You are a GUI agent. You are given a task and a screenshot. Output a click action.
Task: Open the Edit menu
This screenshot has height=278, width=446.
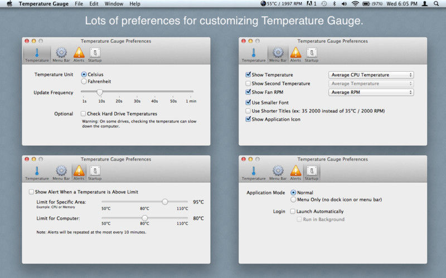tap(94, 4)
